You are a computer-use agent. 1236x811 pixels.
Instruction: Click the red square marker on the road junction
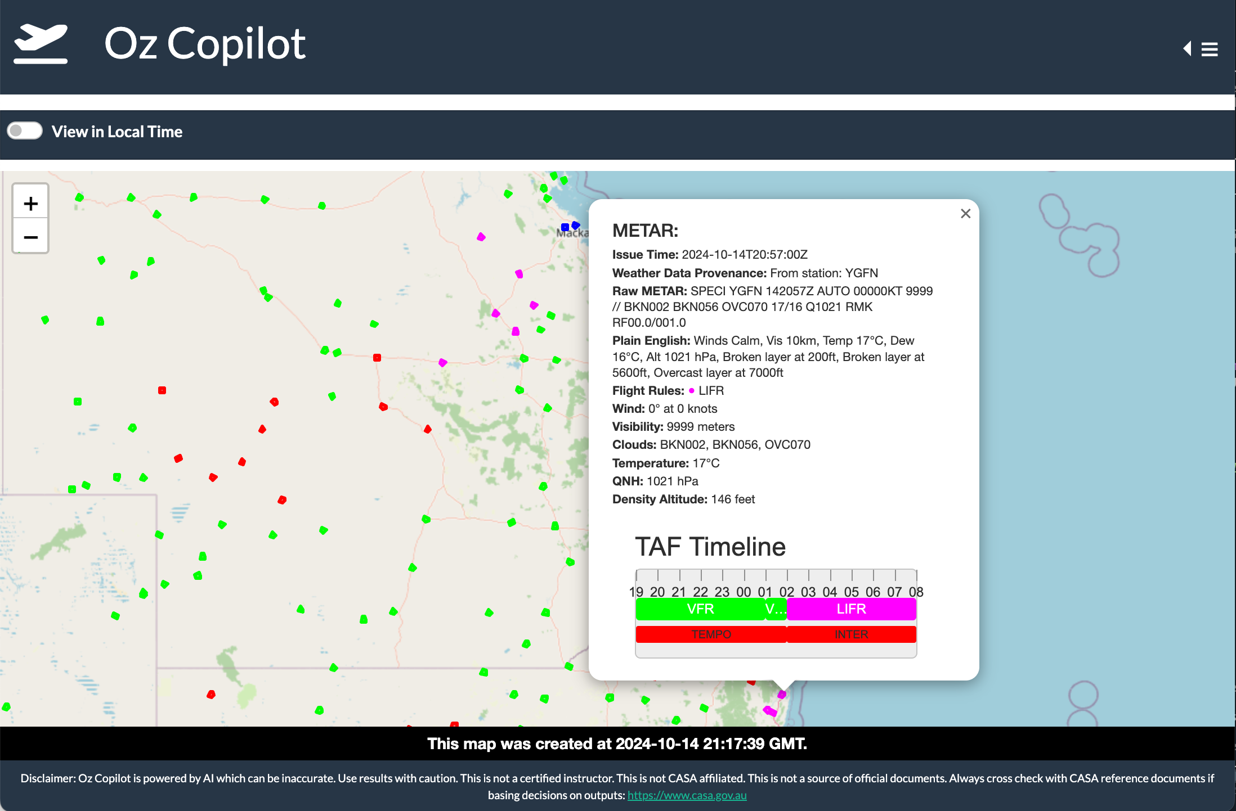click(x=377, y=358)
